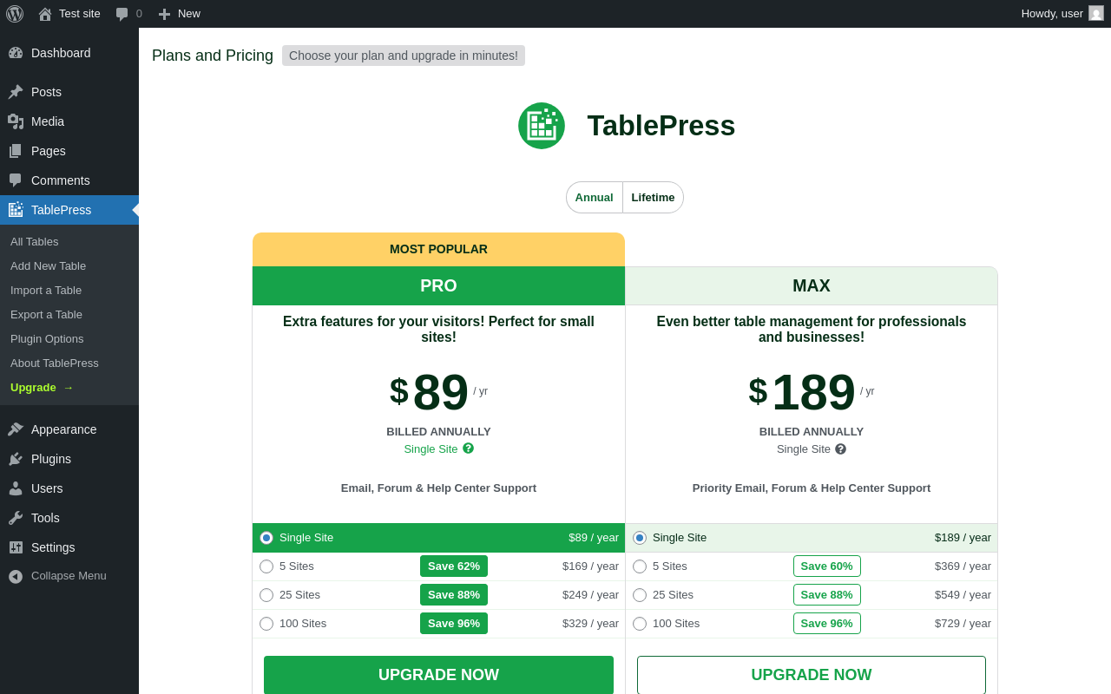The width and height of the screenshot is (1111, 694).
Task: Open Import a Table submenu item
Action: click(x=46, y=291)
